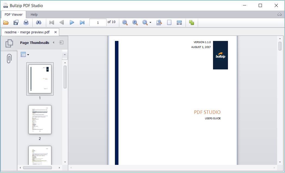Switch to the PDF Viewer tab
The height and width of the screenshot is (173, 285).
(x=14, y=15)
